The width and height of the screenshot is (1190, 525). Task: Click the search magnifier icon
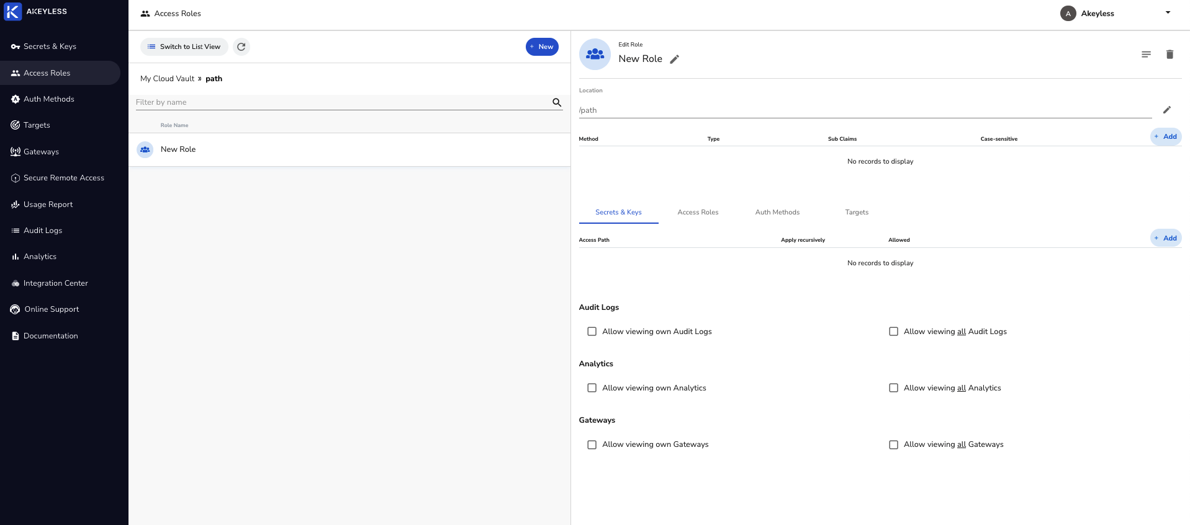pos(557,102)
